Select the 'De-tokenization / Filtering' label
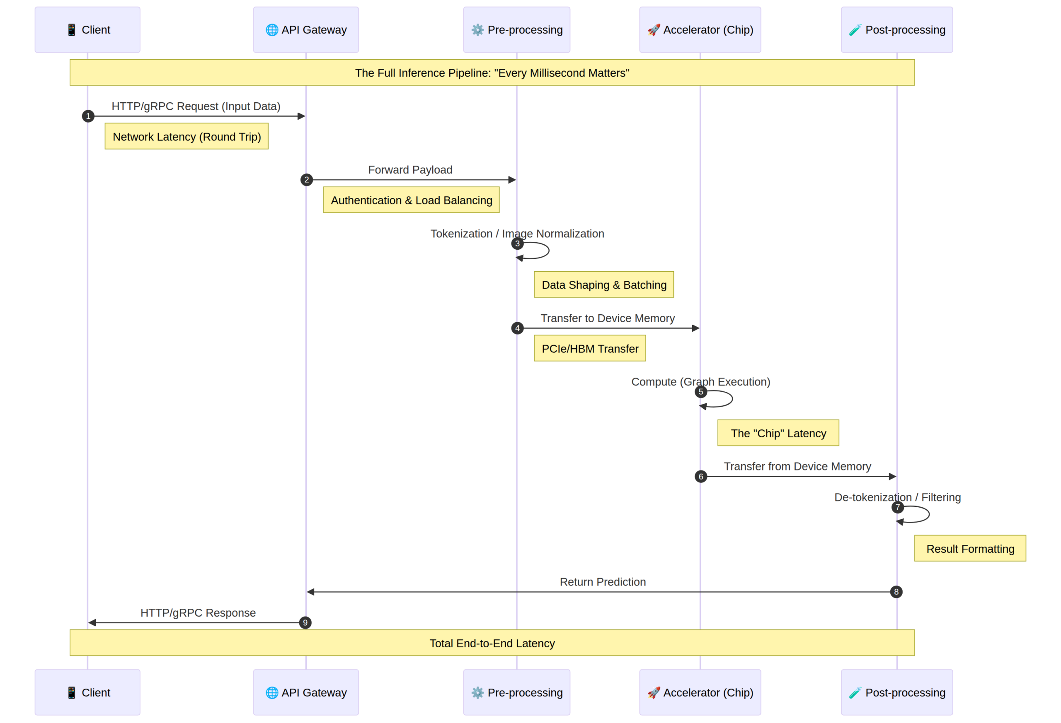This screenshot has height=723, width=1061. click(x=898, y=497)
